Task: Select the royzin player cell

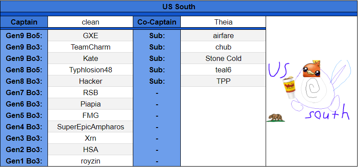Action: 91,161
